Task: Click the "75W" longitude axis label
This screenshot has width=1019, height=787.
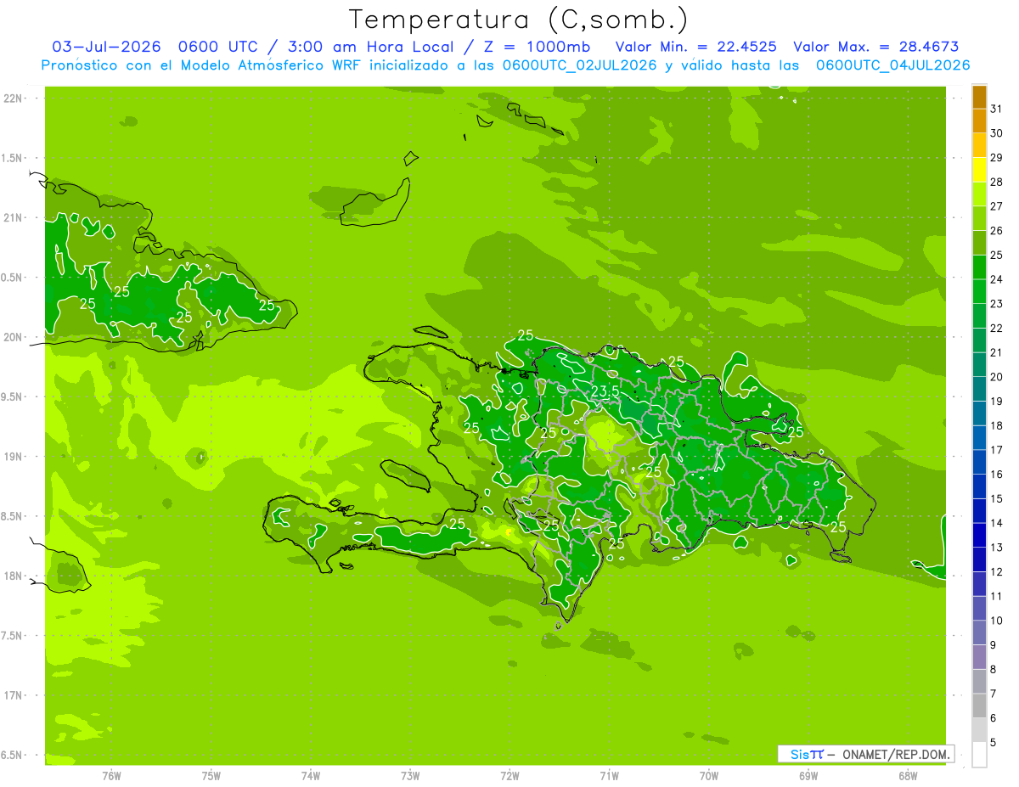Action: point(211,775)
